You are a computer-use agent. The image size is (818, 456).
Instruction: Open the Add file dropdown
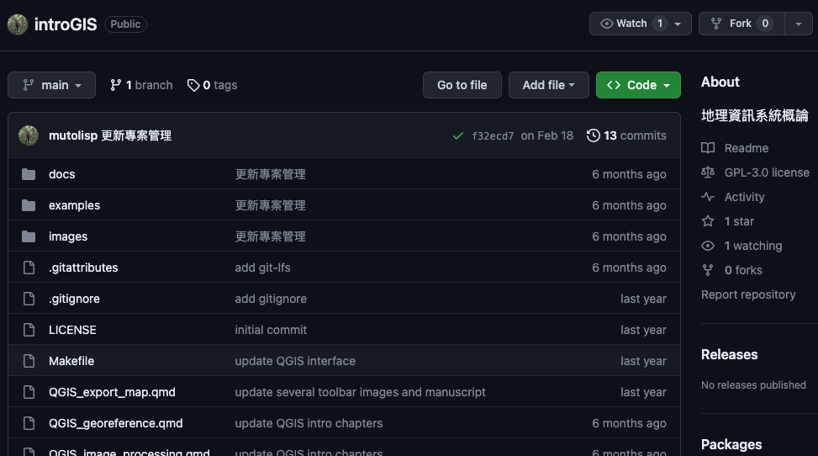coord(549,85)
